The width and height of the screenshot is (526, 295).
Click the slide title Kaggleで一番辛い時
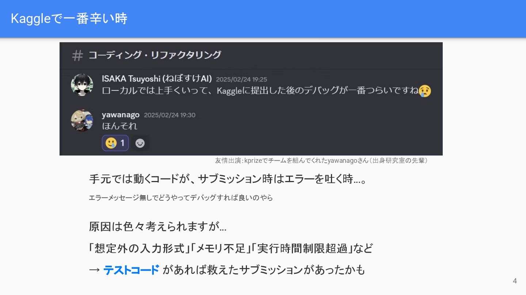(x=69, y=19)
